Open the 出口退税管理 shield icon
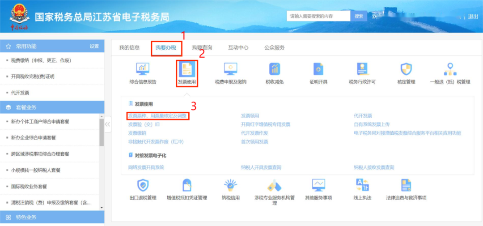Viewport: 483px width, 226px height. click(x=143, y=185)
